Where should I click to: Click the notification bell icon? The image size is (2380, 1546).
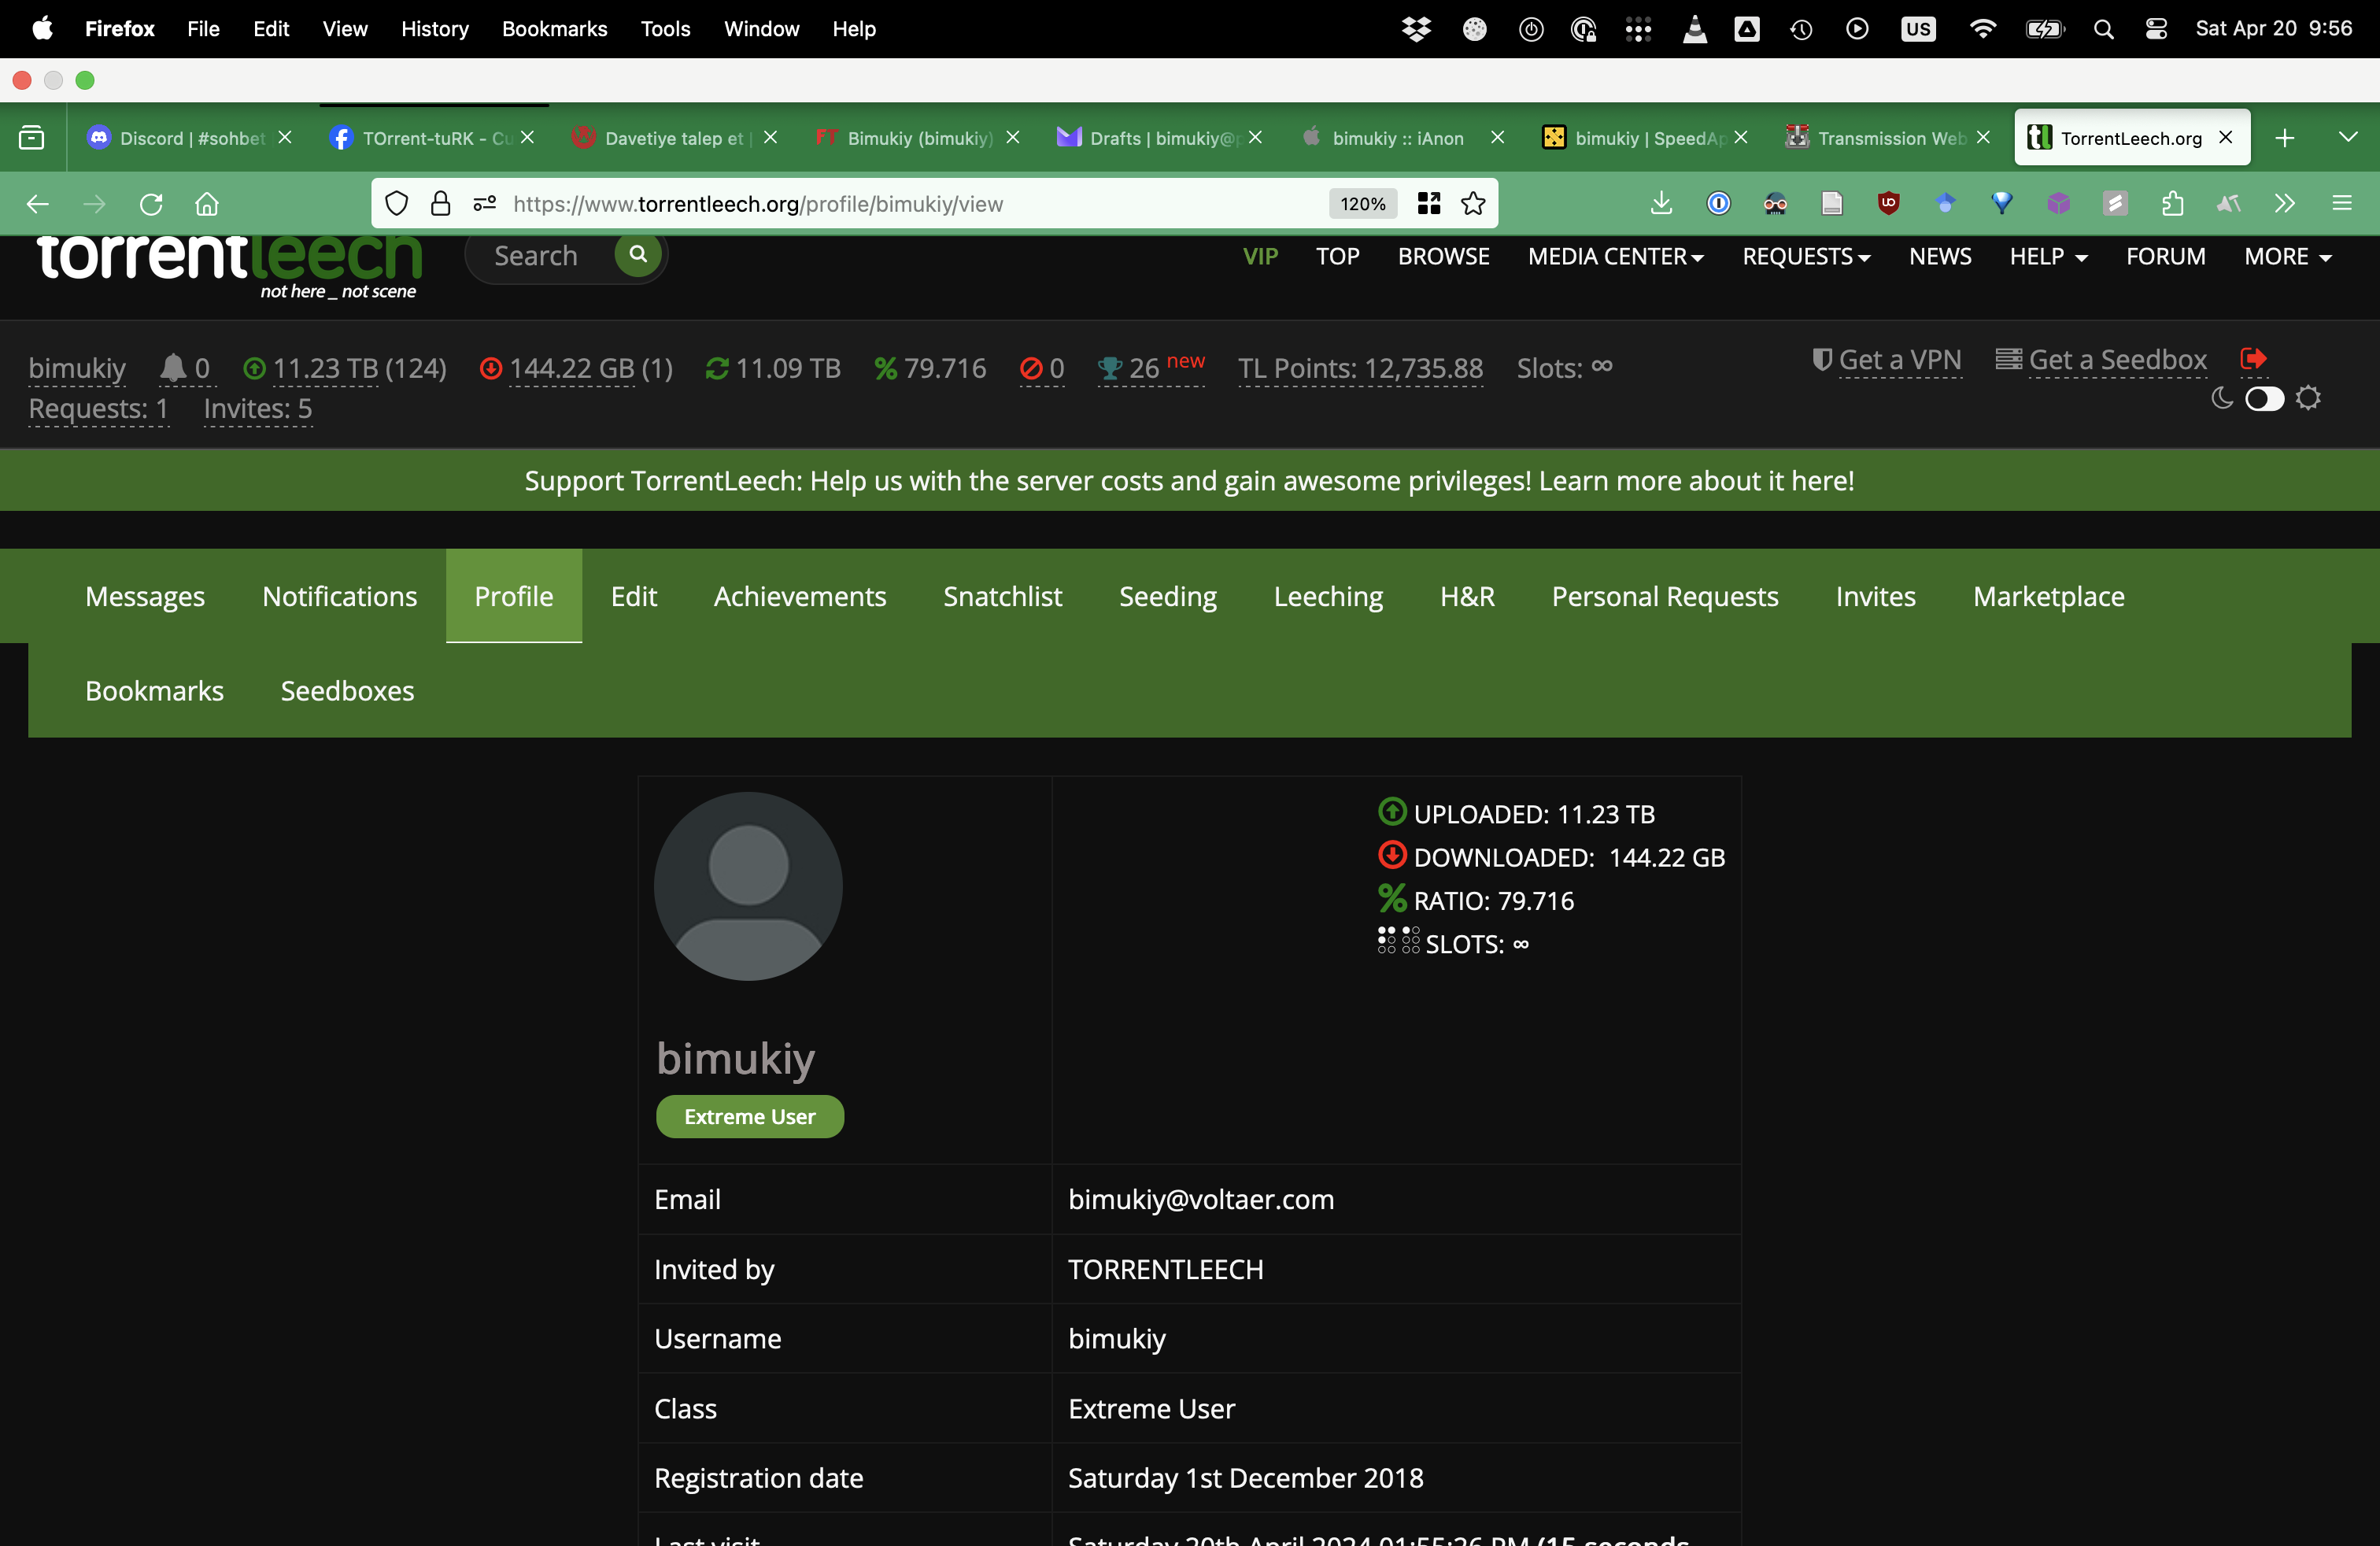pyautogui.click(x=173, y=368)
